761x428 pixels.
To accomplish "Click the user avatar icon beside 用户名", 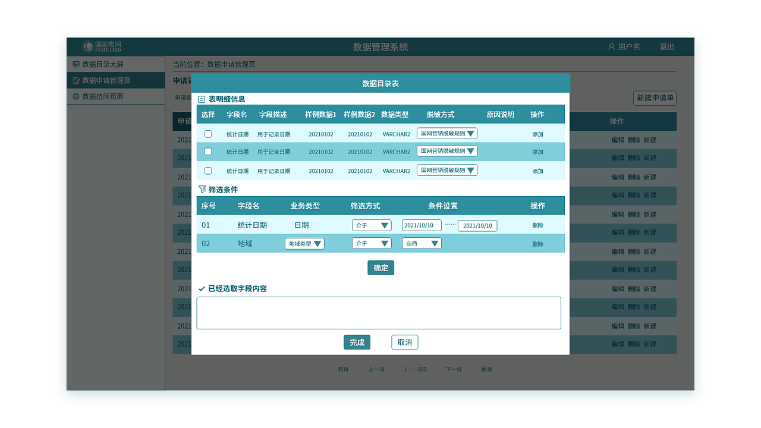I will (611, 46).
